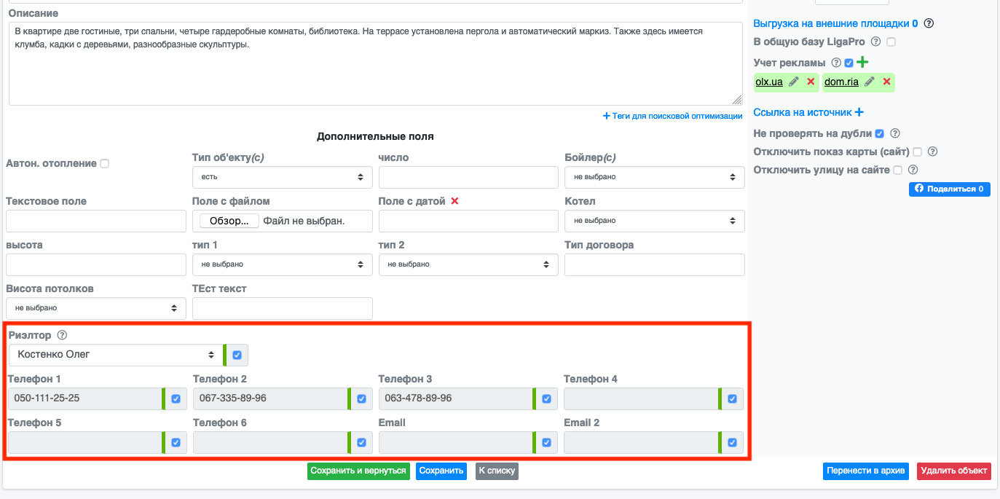Open Тип об'єкту dropdown
The width and height of the screenshot is (1000, 499).
point(282,177)
